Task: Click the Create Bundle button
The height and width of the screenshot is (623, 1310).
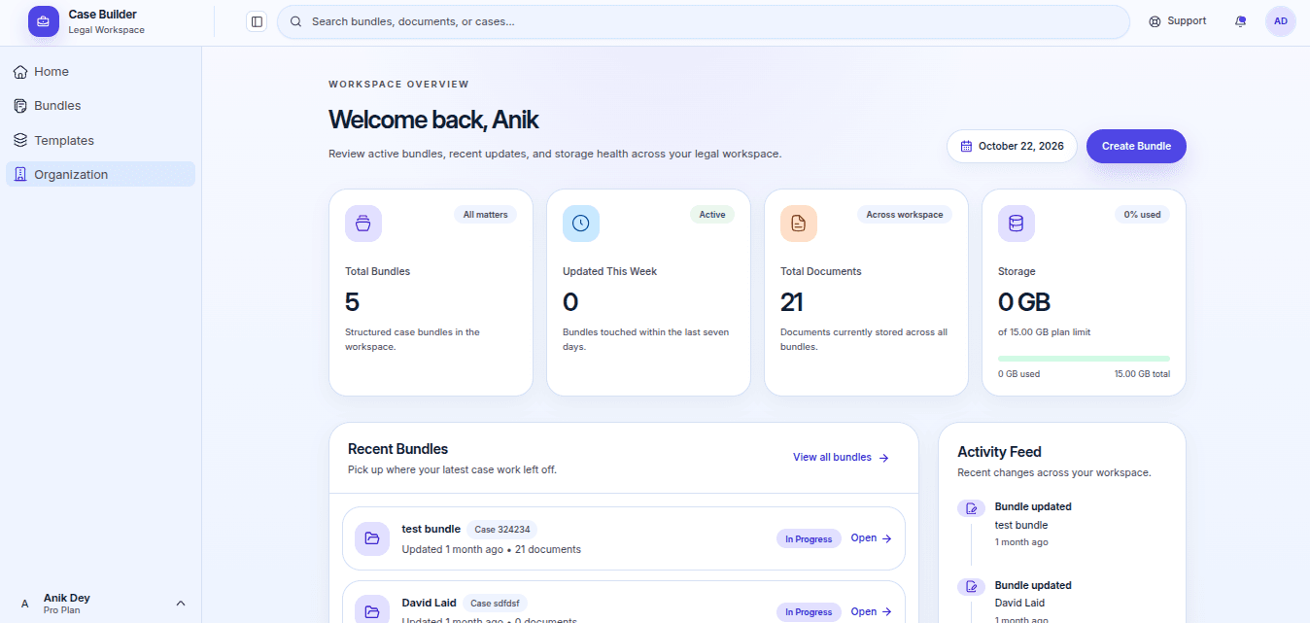Action: (x=1136, y=146)
